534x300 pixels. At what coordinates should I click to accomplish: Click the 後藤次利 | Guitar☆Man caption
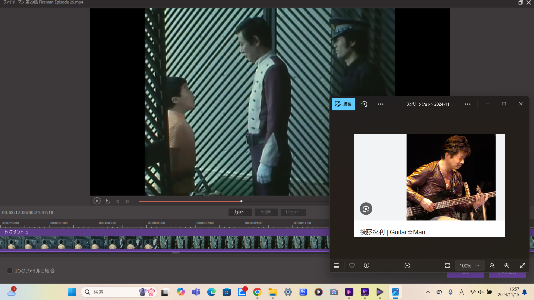point(392,232)
